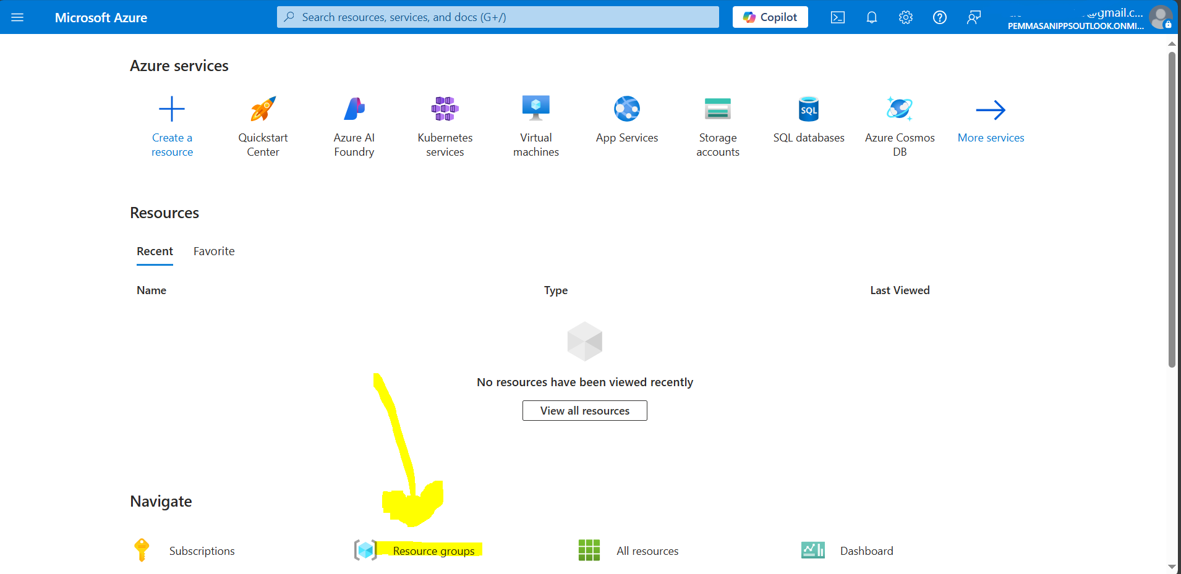The image size is (1181, 574).
Task: Click the Virtual machines label
Action: (x=536, y=145)
